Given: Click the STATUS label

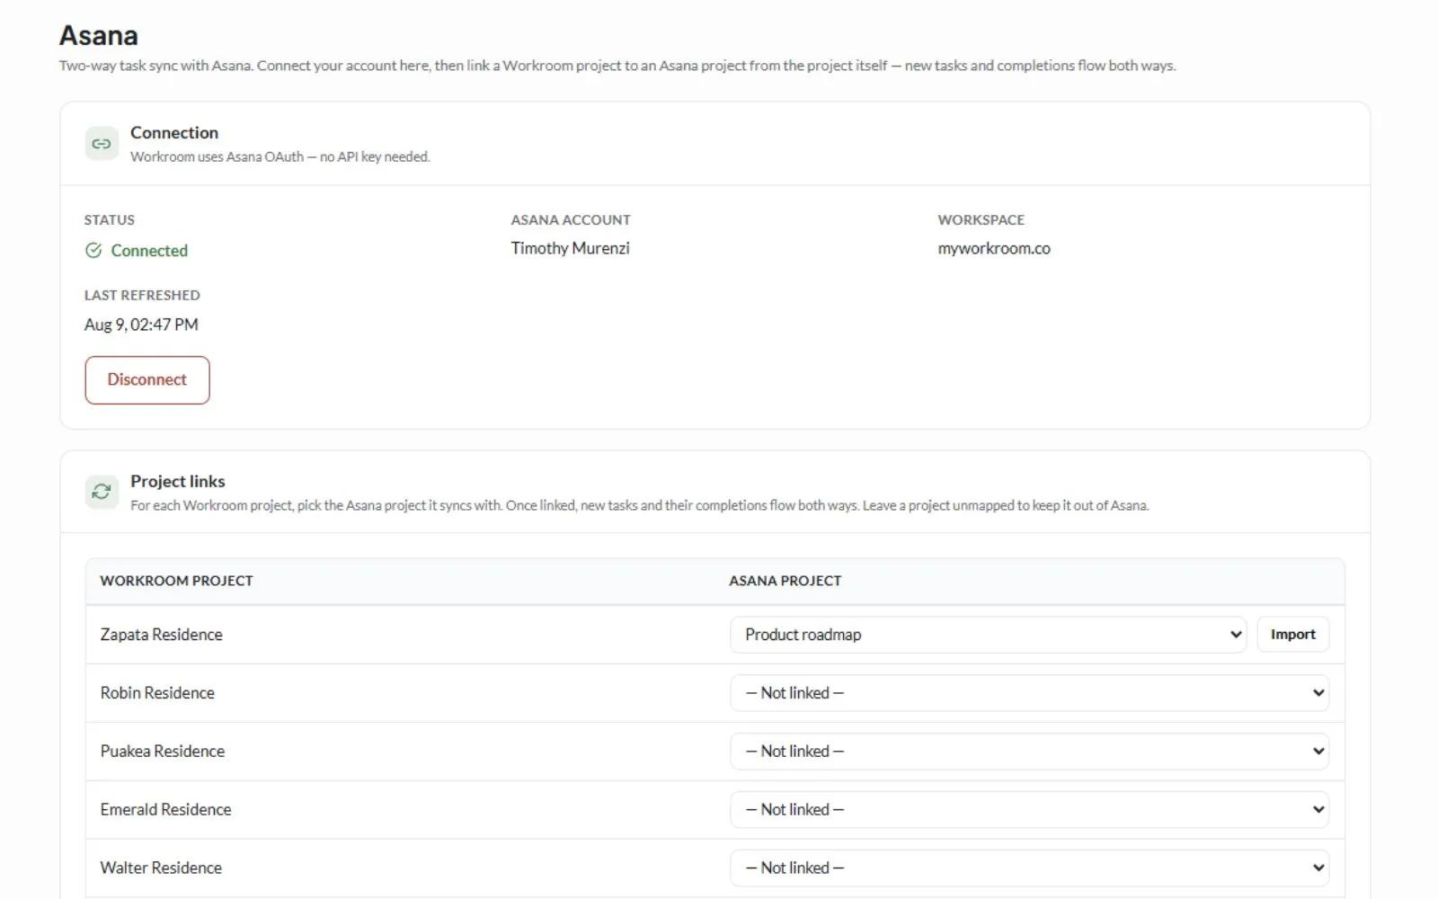Looking at the screenshot, I should click(x=110, y=220).
